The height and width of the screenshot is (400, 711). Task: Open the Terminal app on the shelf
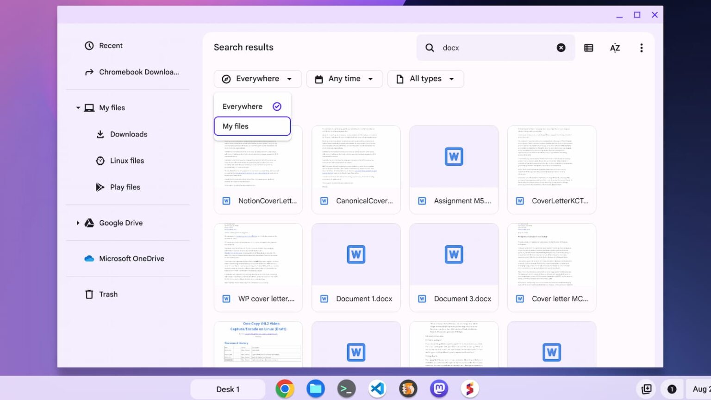coord(346,389)
